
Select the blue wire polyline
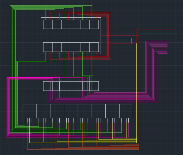pyautogui.click(x=116, y=38)
